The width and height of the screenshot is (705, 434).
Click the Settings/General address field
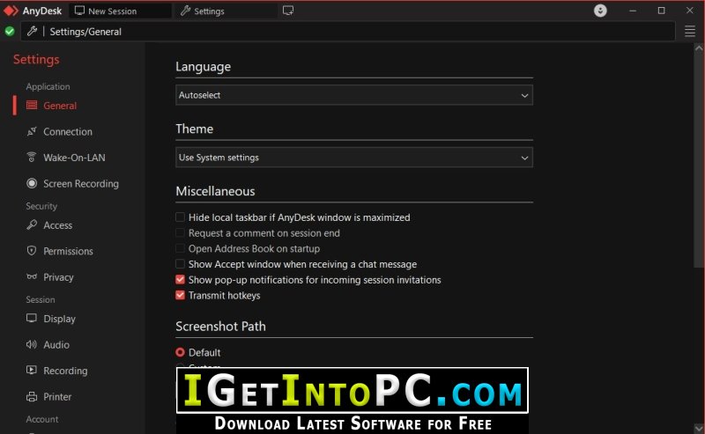(347, 32)
